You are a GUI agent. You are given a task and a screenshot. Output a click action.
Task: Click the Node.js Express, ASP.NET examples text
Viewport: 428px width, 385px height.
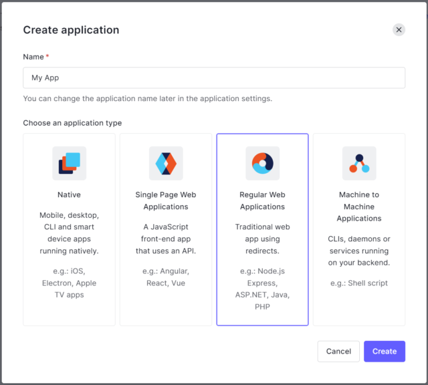262,289
